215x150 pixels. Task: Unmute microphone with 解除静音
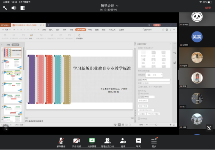[61, 143]
